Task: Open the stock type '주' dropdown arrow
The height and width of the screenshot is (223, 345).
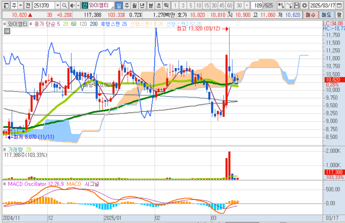Action: pos(20,5)
